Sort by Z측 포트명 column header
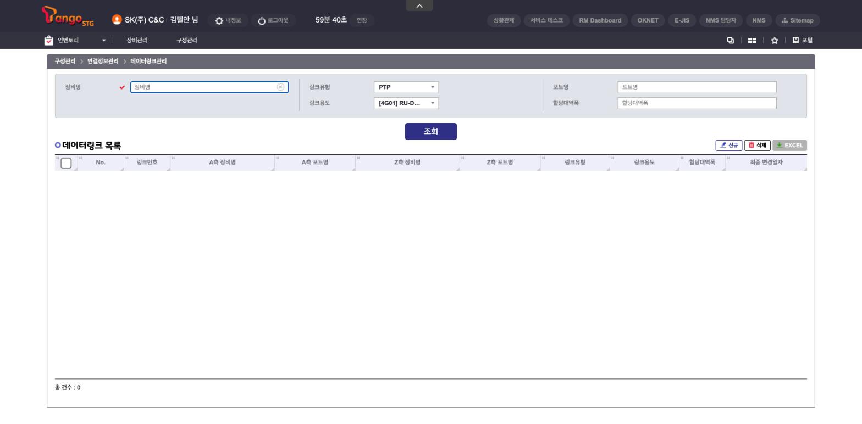Viewport: 862px width, 424px height. point(500,163)
